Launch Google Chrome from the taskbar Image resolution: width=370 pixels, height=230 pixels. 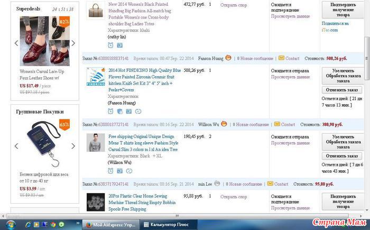coord(53,225)
